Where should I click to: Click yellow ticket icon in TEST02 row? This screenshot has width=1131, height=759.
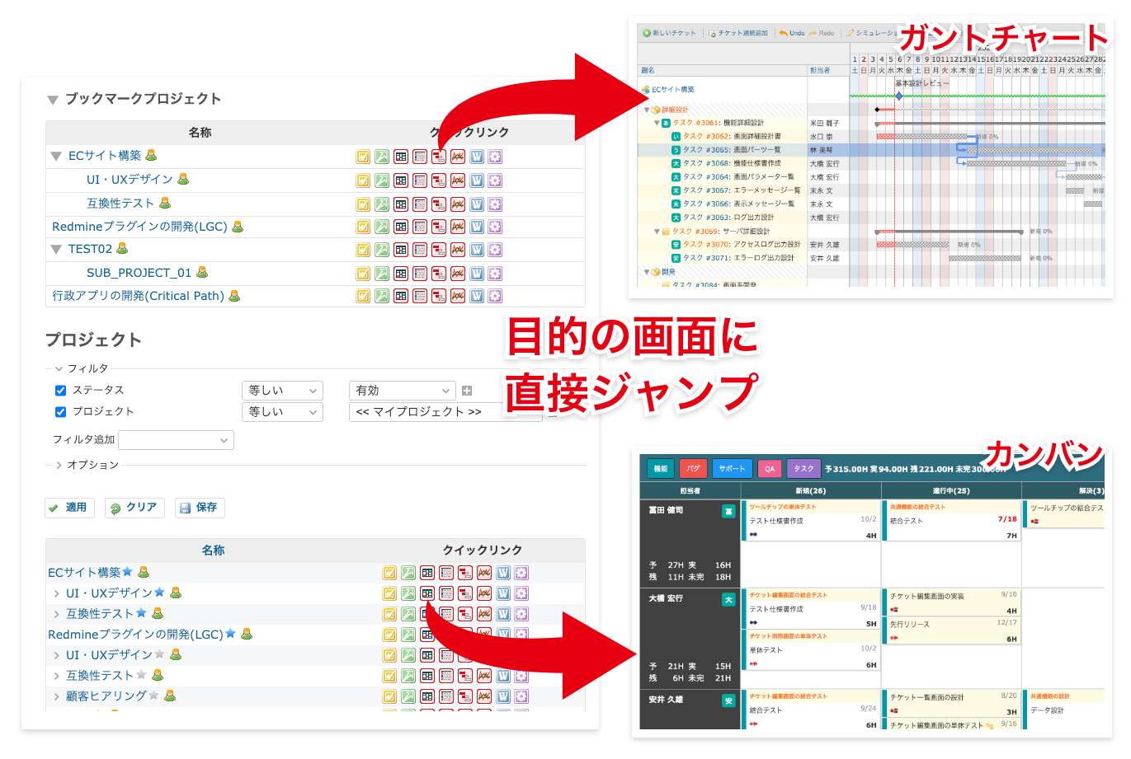pyautogui.click(x=363, y=250)
